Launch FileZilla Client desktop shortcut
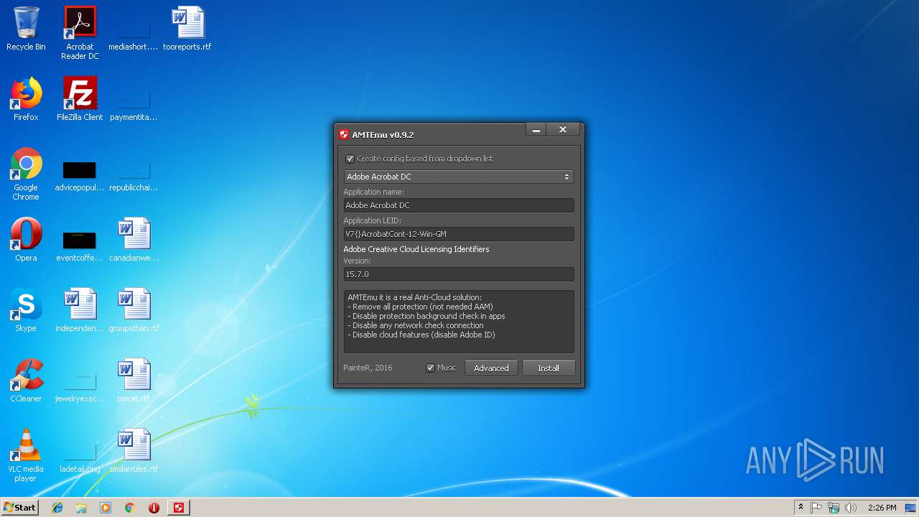Image resolution: width=919 pixels, height=517 pixels. coord(80,100)
